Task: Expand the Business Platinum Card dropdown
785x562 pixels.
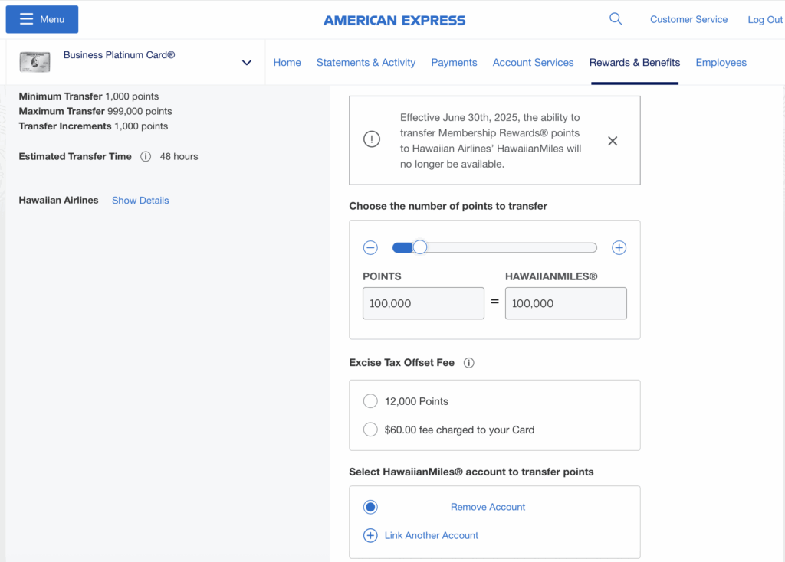Action: pyautogui.click(x=246, y=62)
